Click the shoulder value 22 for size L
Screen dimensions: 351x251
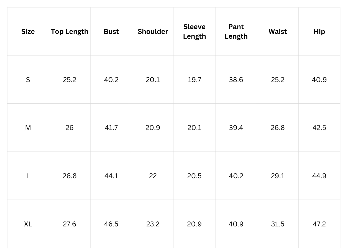point(153,176)
